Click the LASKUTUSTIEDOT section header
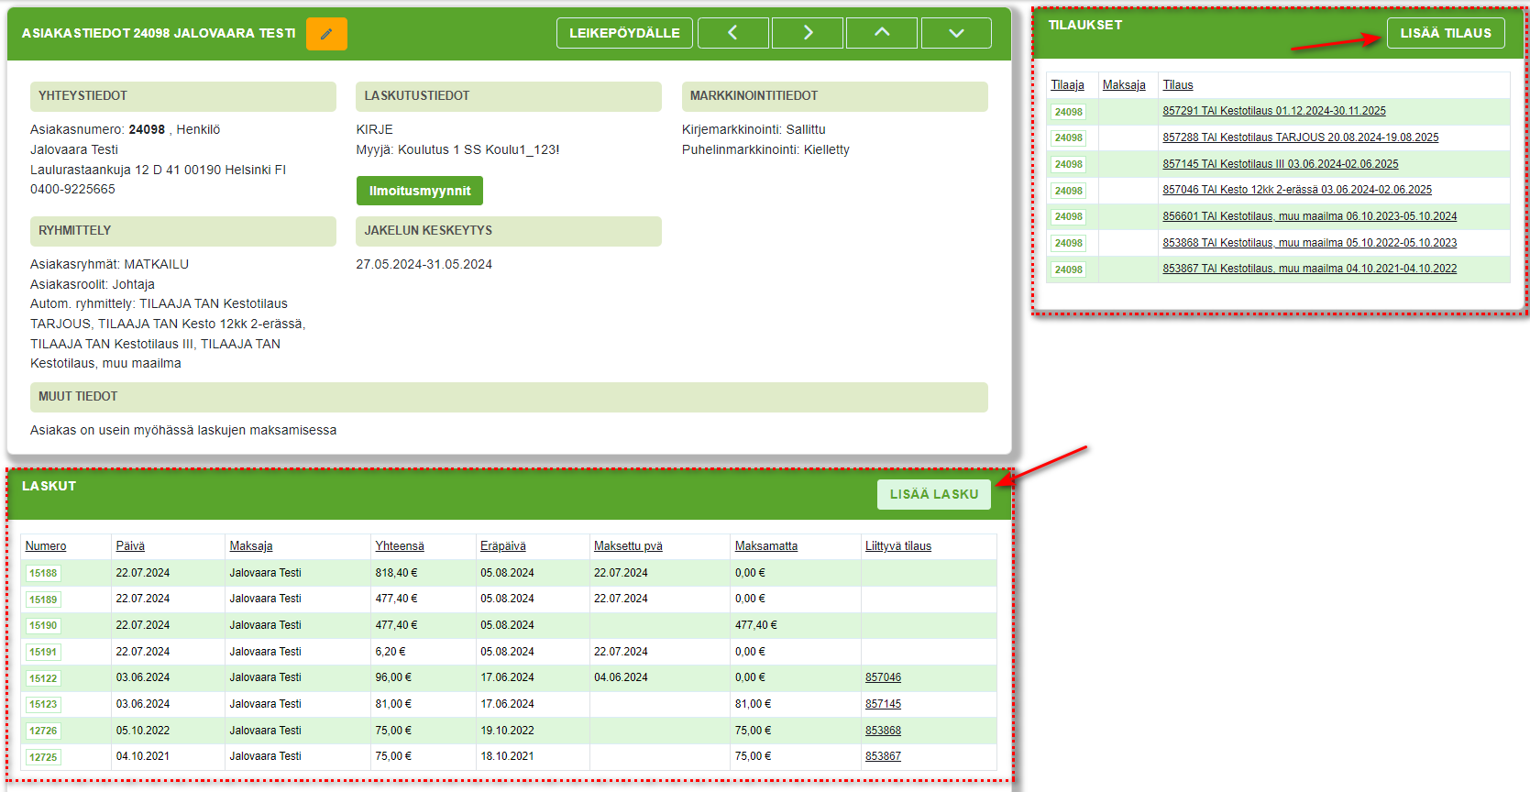The width and height of the screenshot is (1530, 792). click(x=509, y=96)
